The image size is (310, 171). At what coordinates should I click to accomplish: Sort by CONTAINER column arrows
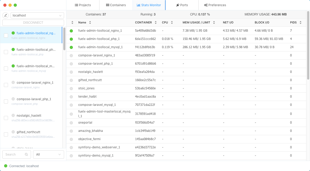click(x=156, y=23)
